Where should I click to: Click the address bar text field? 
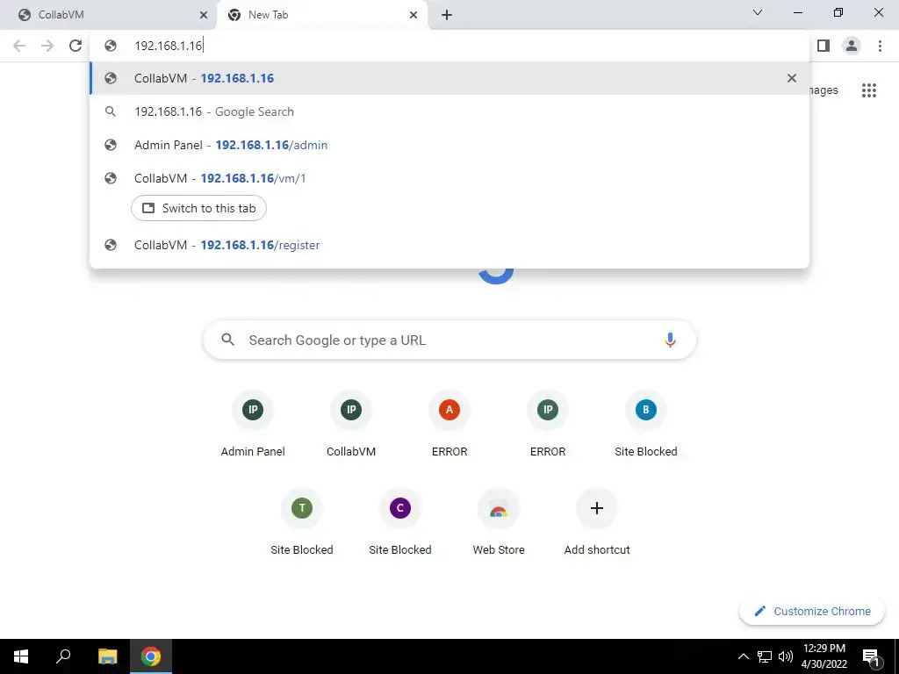(449, 46)
